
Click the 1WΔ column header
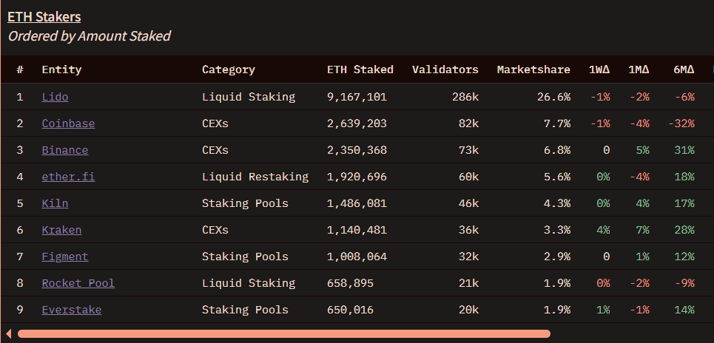coord(599,69)
